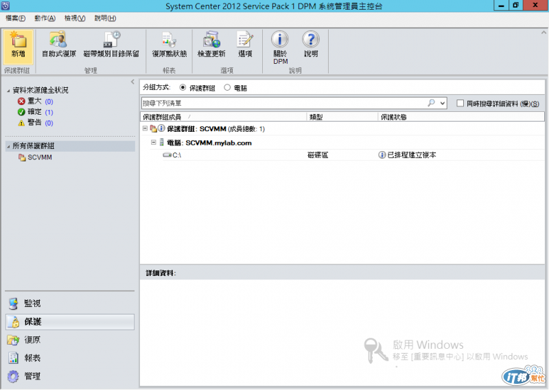Collapse the 所有保護群組 section

click(8, 146)
